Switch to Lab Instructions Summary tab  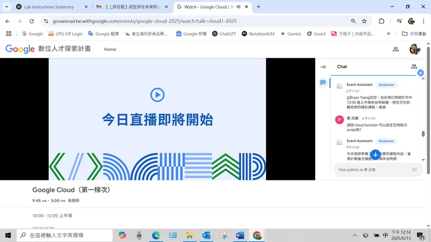(48, 7)
